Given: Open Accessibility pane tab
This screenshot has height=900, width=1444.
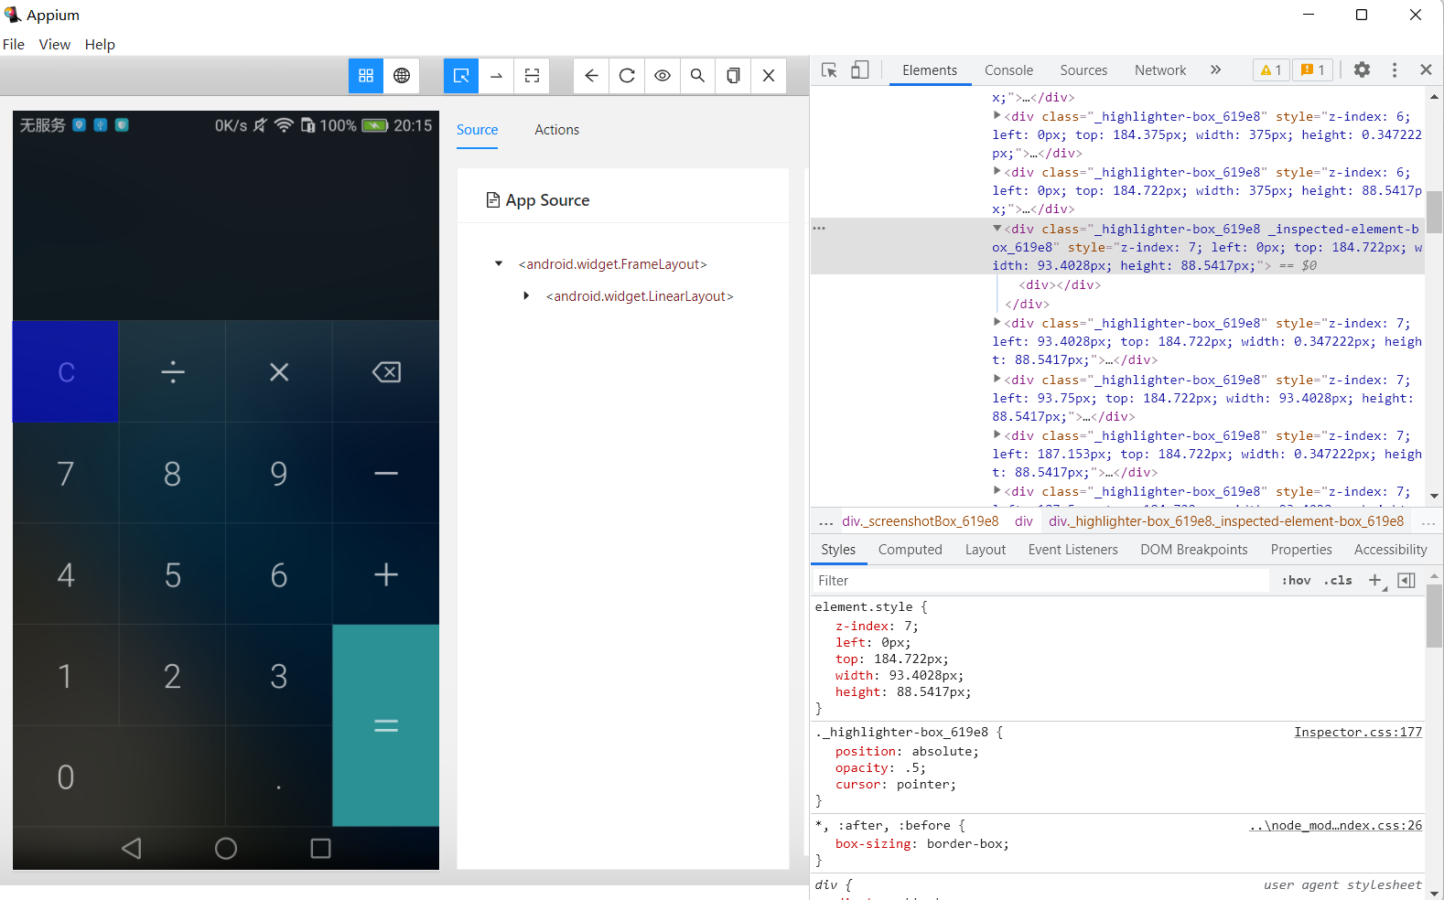Looking at the screenshot, I should click(1391, 550).
